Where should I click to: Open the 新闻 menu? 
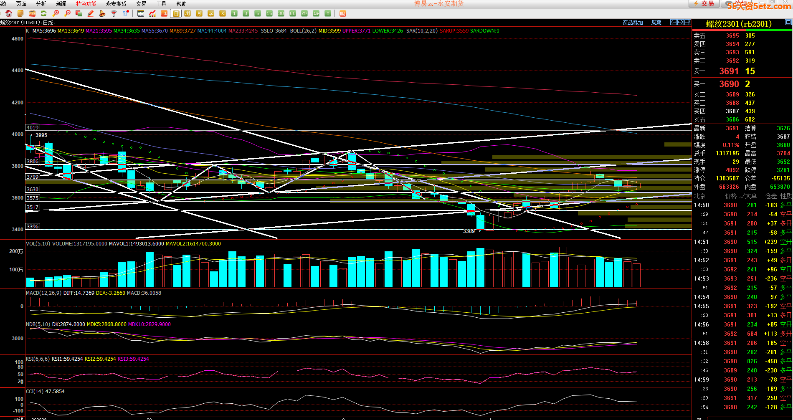[x=61, y=4]
